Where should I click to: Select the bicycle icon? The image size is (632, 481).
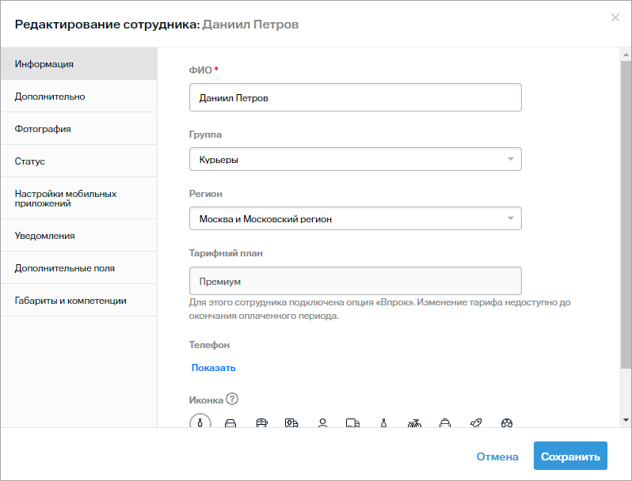(414, 423)
